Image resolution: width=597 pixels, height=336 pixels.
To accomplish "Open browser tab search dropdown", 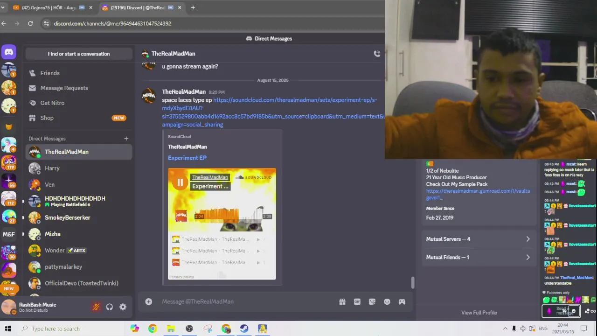I will point(3,7).
